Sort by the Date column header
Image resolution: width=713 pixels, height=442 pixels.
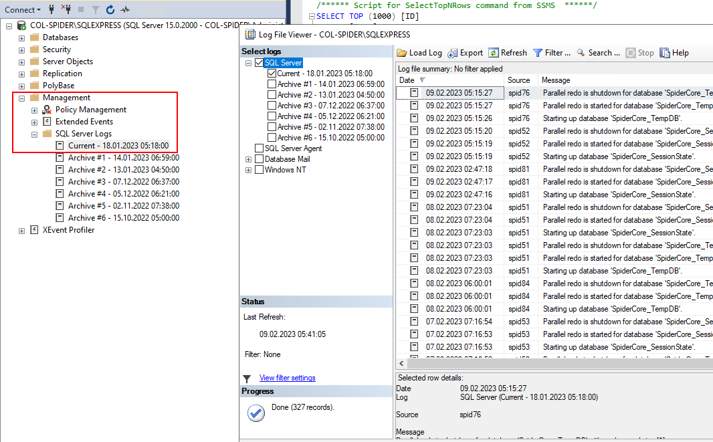(x=450, y=80)
